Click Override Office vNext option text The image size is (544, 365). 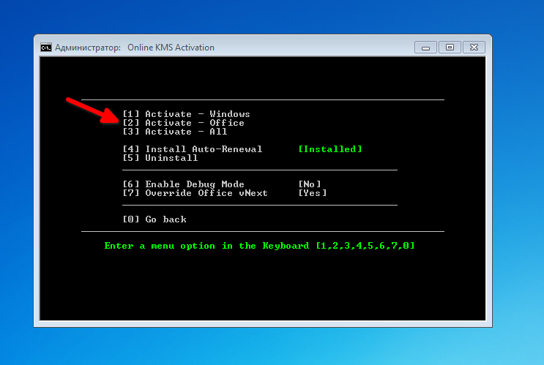195,193
